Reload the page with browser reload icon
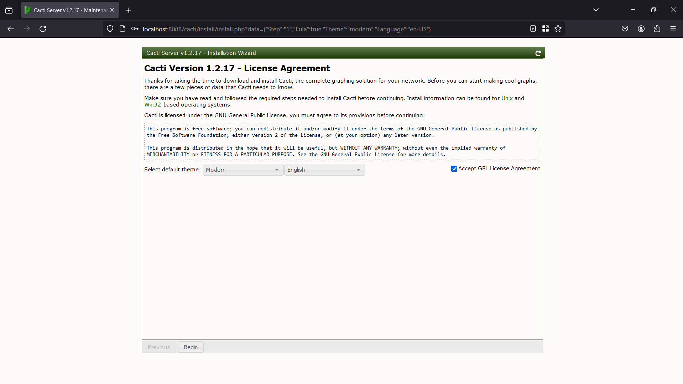Image resolution: width=683 pixels, height=384 pixels. click(43, 29)
